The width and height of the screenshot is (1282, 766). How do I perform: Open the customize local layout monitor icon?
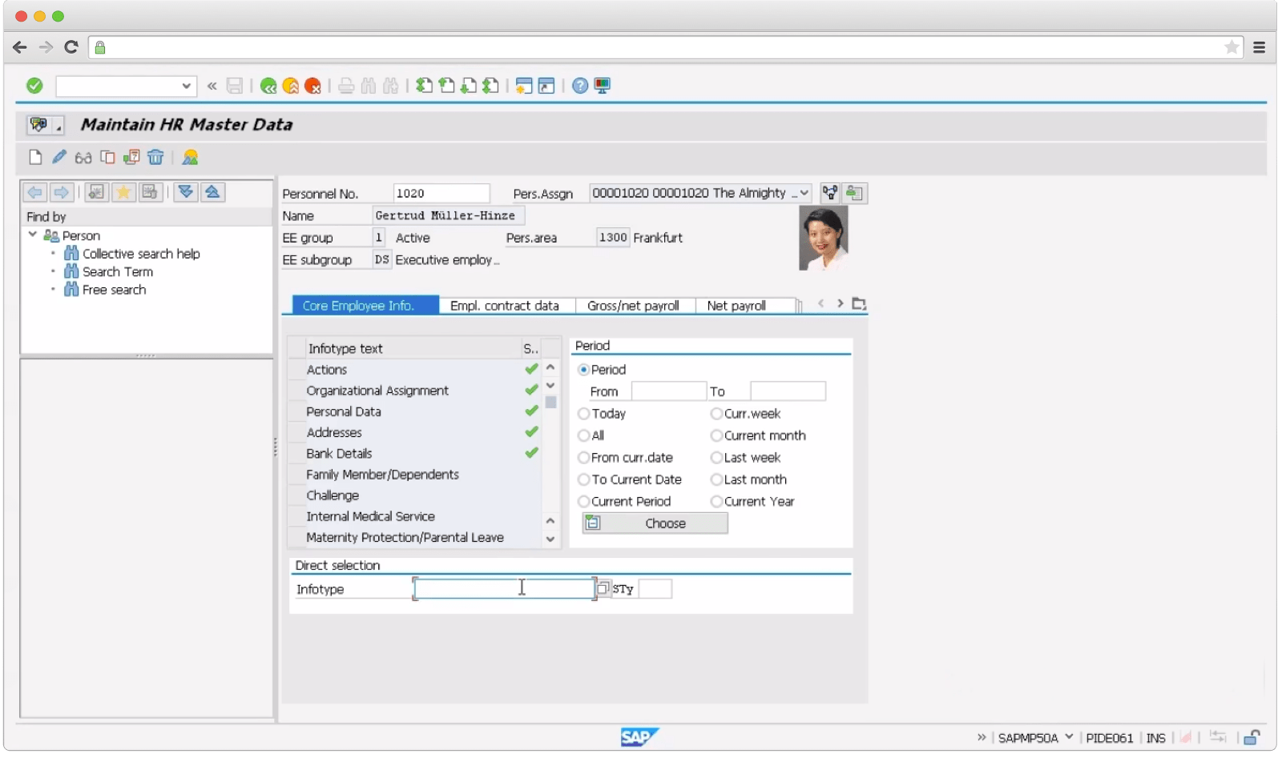[603, 86]
